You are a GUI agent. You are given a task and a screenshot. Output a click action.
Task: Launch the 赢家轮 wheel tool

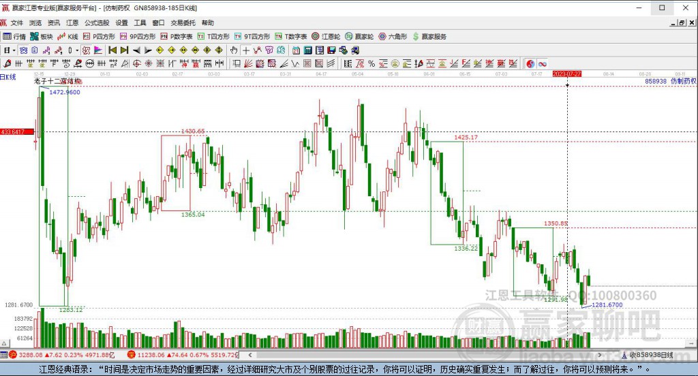(359, 37)
